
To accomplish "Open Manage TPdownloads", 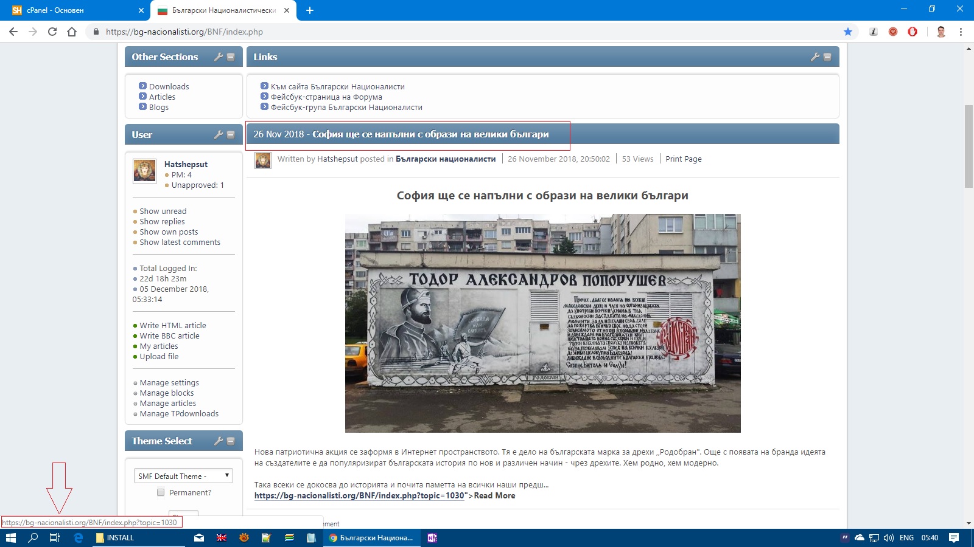I will tap(179, 413).
